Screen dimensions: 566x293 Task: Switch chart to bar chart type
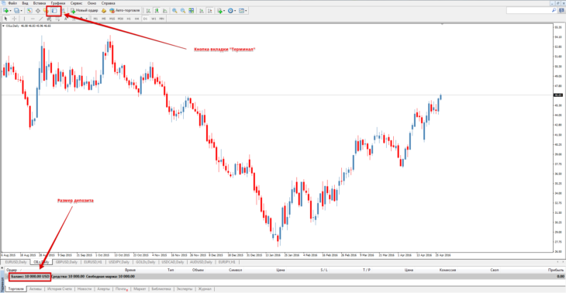click(148, 11)
